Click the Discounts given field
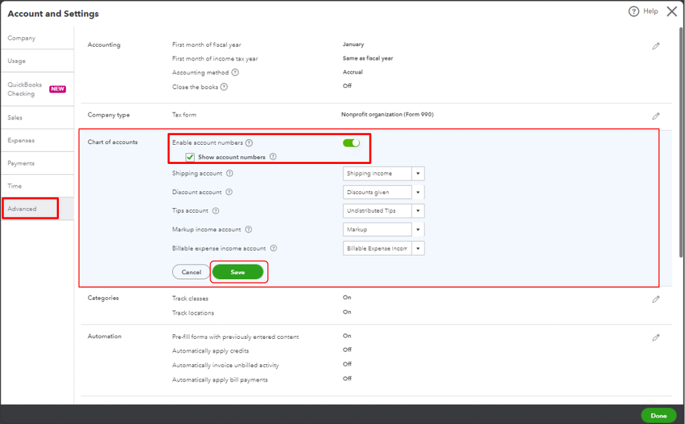 pyautogui.click(x=377, y=192)
